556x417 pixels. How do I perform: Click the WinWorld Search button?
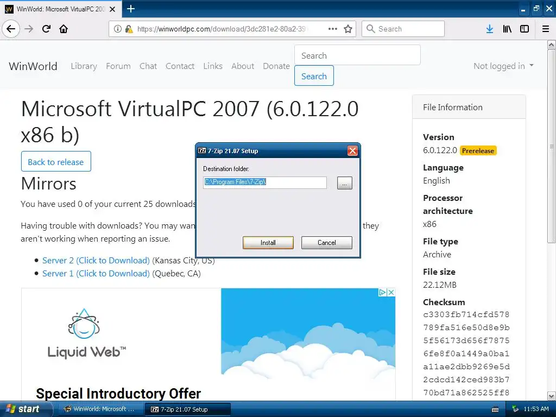tap(314, 76)
